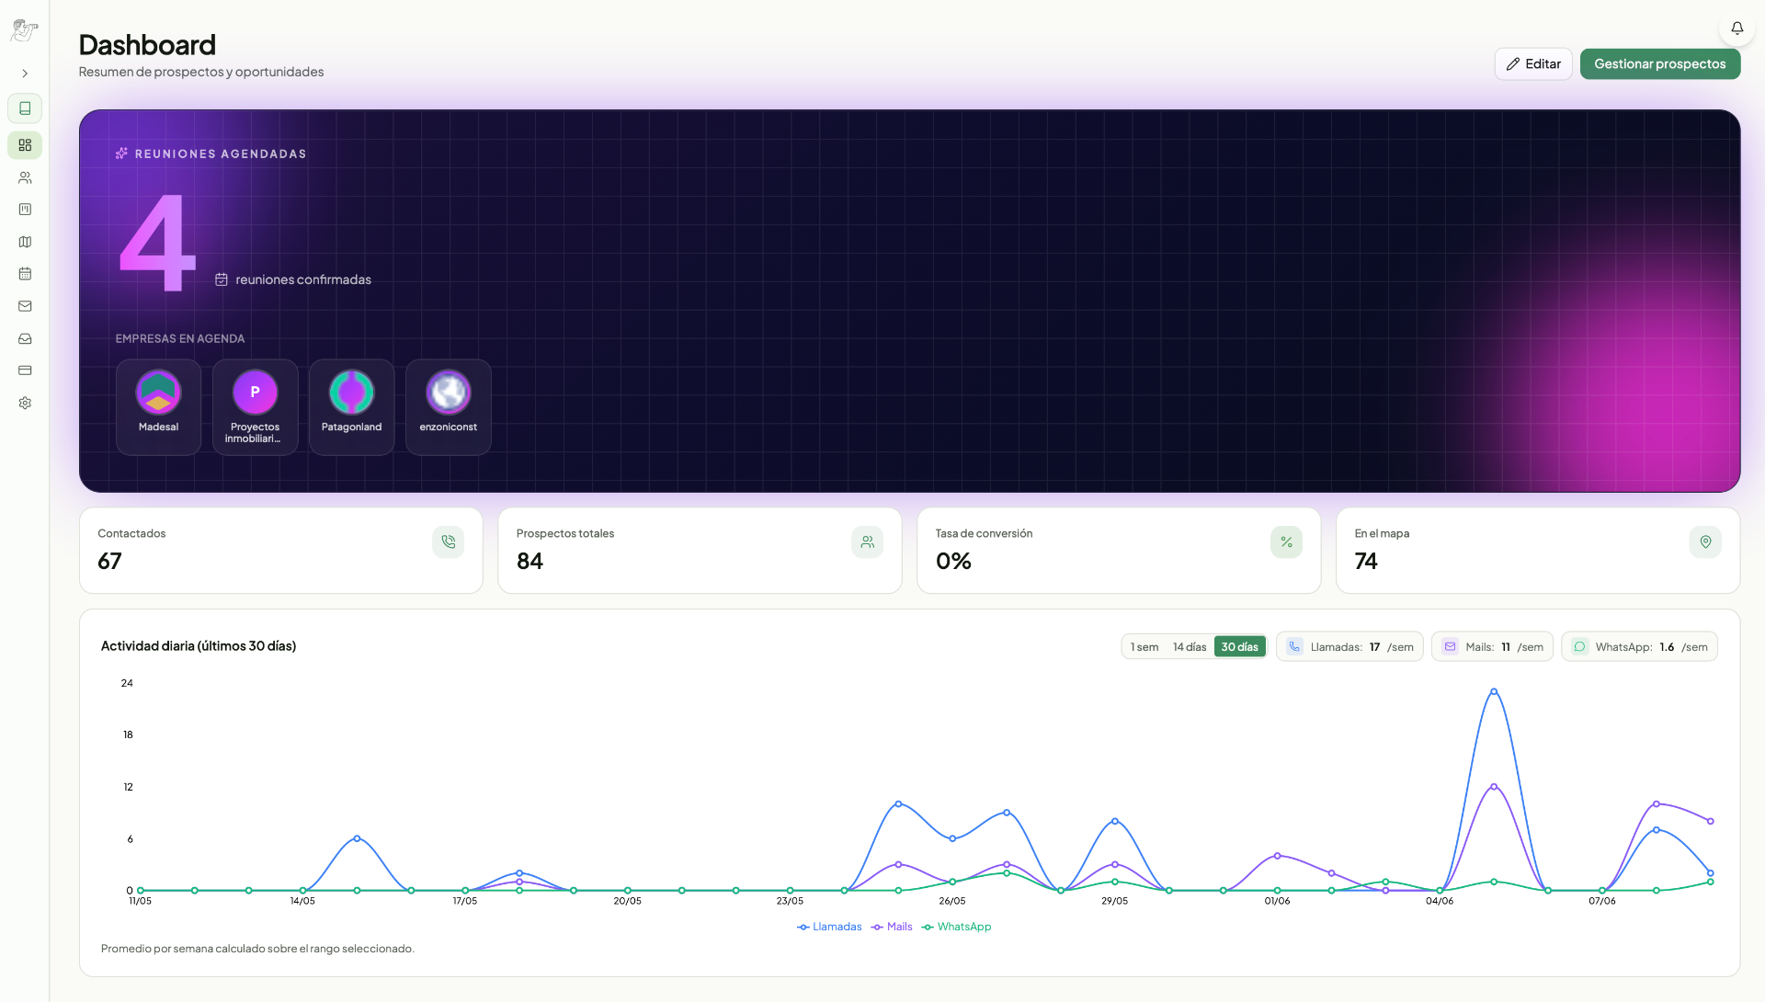Open the dashboard grid icon in sidebar

pos(25,145)
